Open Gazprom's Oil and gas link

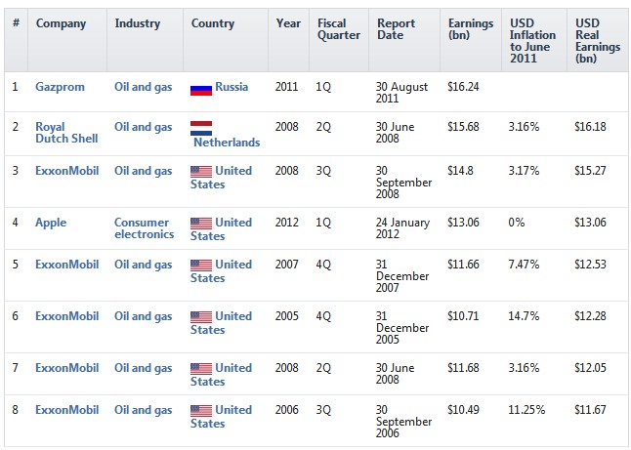coord(143,87)
